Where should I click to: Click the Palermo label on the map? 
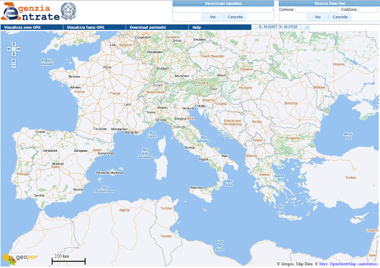(196, 188)
